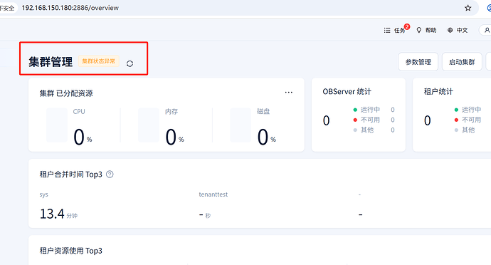The image size is (491, 265).
Task: Click the question mark next to 租户合并时间 Top3
Action: pos(110,175)
